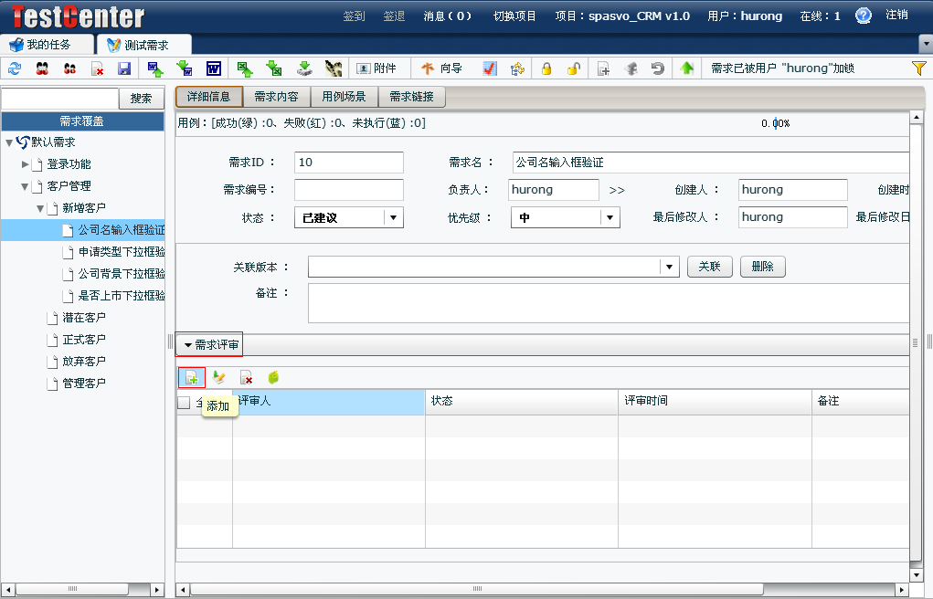Switch to the 需求内容 tab
Viewport: 933px width, 599px height.
click(x=276, y=97)
